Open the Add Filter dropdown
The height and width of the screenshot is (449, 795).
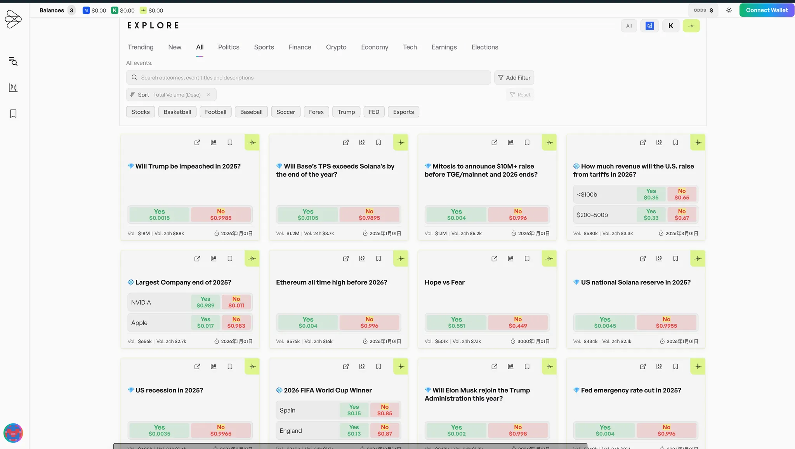click(514, 77)
